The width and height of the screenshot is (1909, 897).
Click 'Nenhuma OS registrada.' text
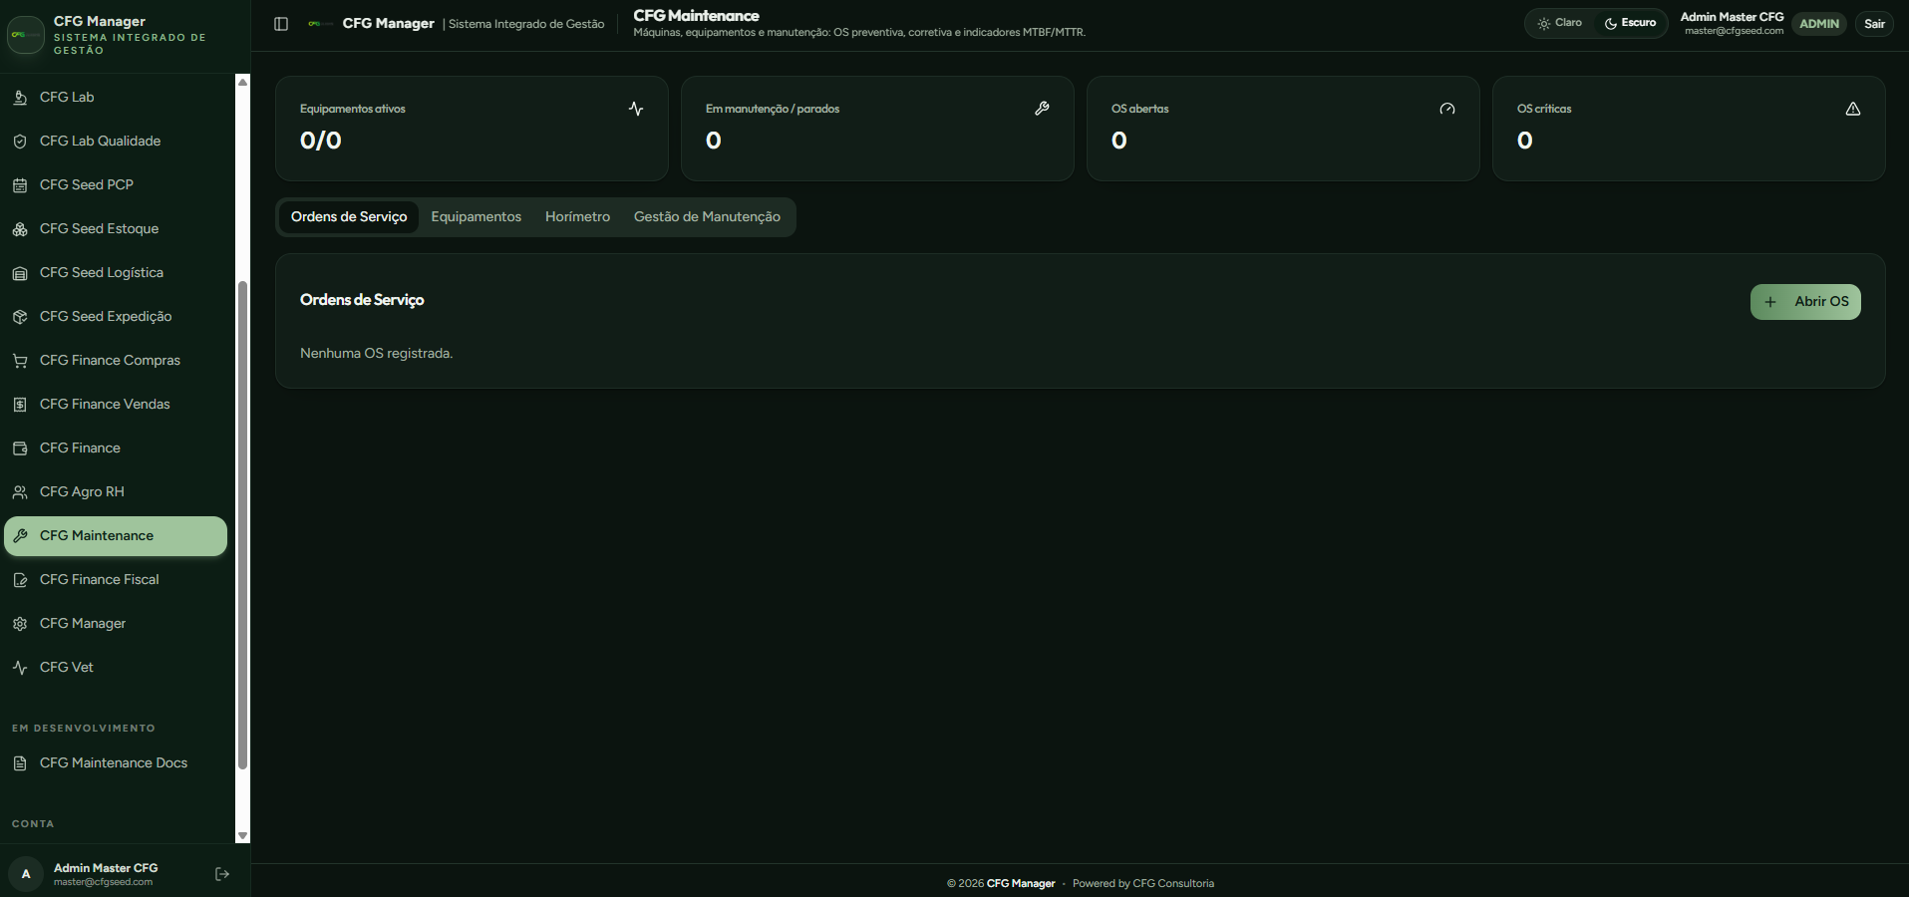pyautogui.click(x=376, y=354)
